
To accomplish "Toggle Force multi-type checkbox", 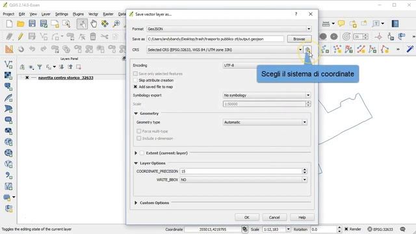I will (x=138, y=131).
